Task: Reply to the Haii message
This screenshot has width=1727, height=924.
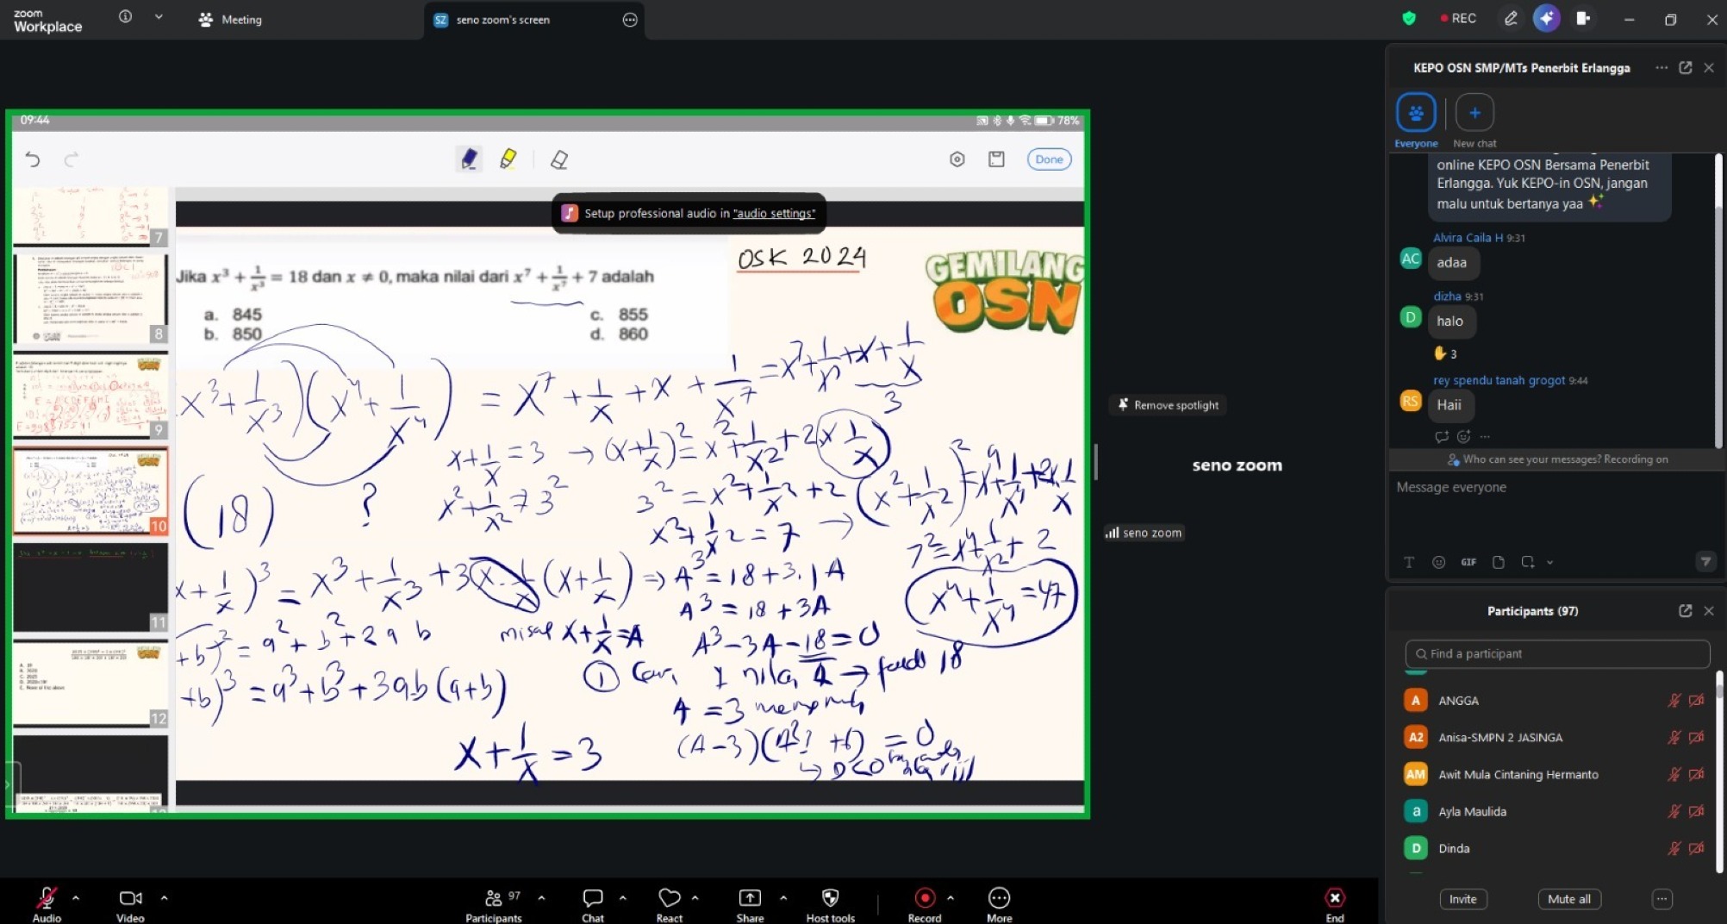Action: pyautogui.click(x=1442, y=437)
